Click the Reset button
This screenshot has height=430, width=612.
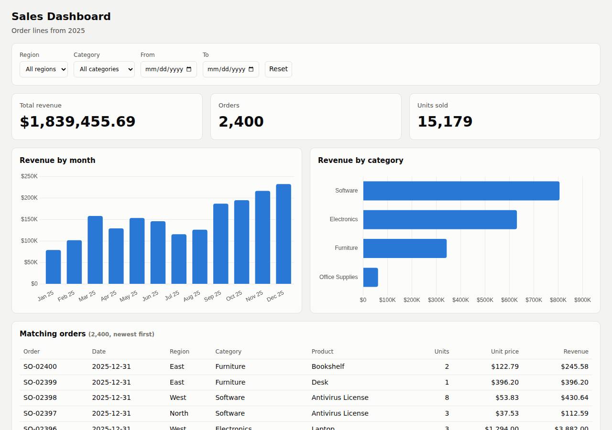tap(278, 69)
